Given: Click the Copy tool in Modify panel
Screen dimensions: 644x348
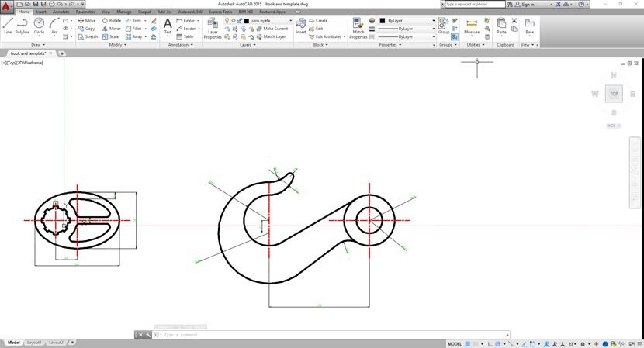Looking at the screenshot, I should 87,29.
